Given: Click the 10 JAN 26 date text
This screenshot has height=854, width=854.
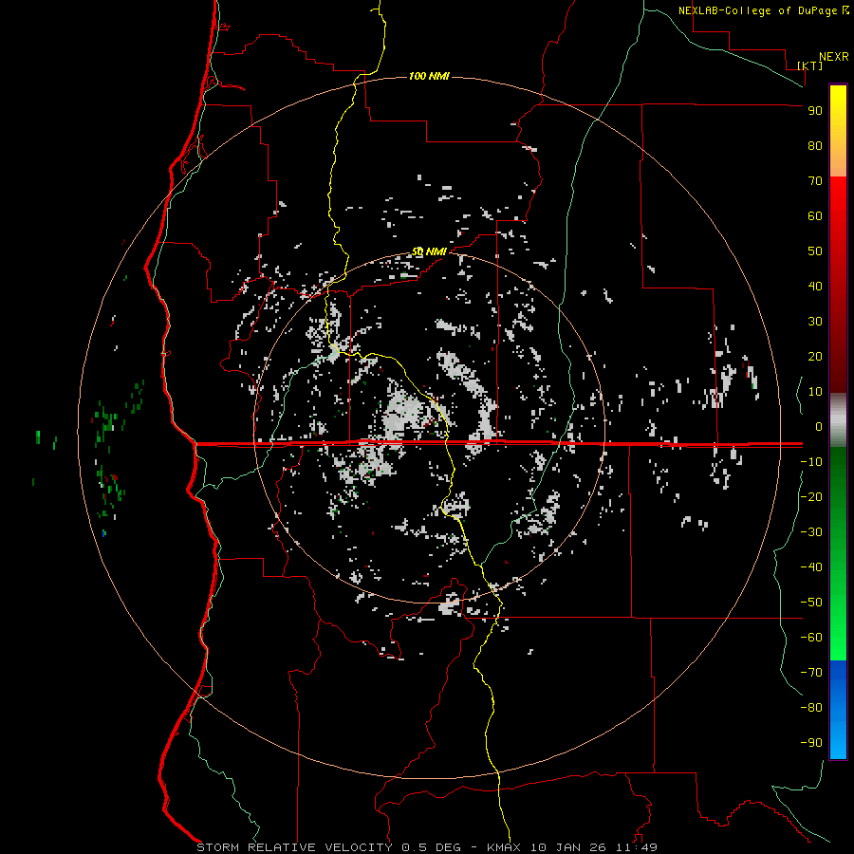Looking at the screenshot, I should [x=568, y=847].
